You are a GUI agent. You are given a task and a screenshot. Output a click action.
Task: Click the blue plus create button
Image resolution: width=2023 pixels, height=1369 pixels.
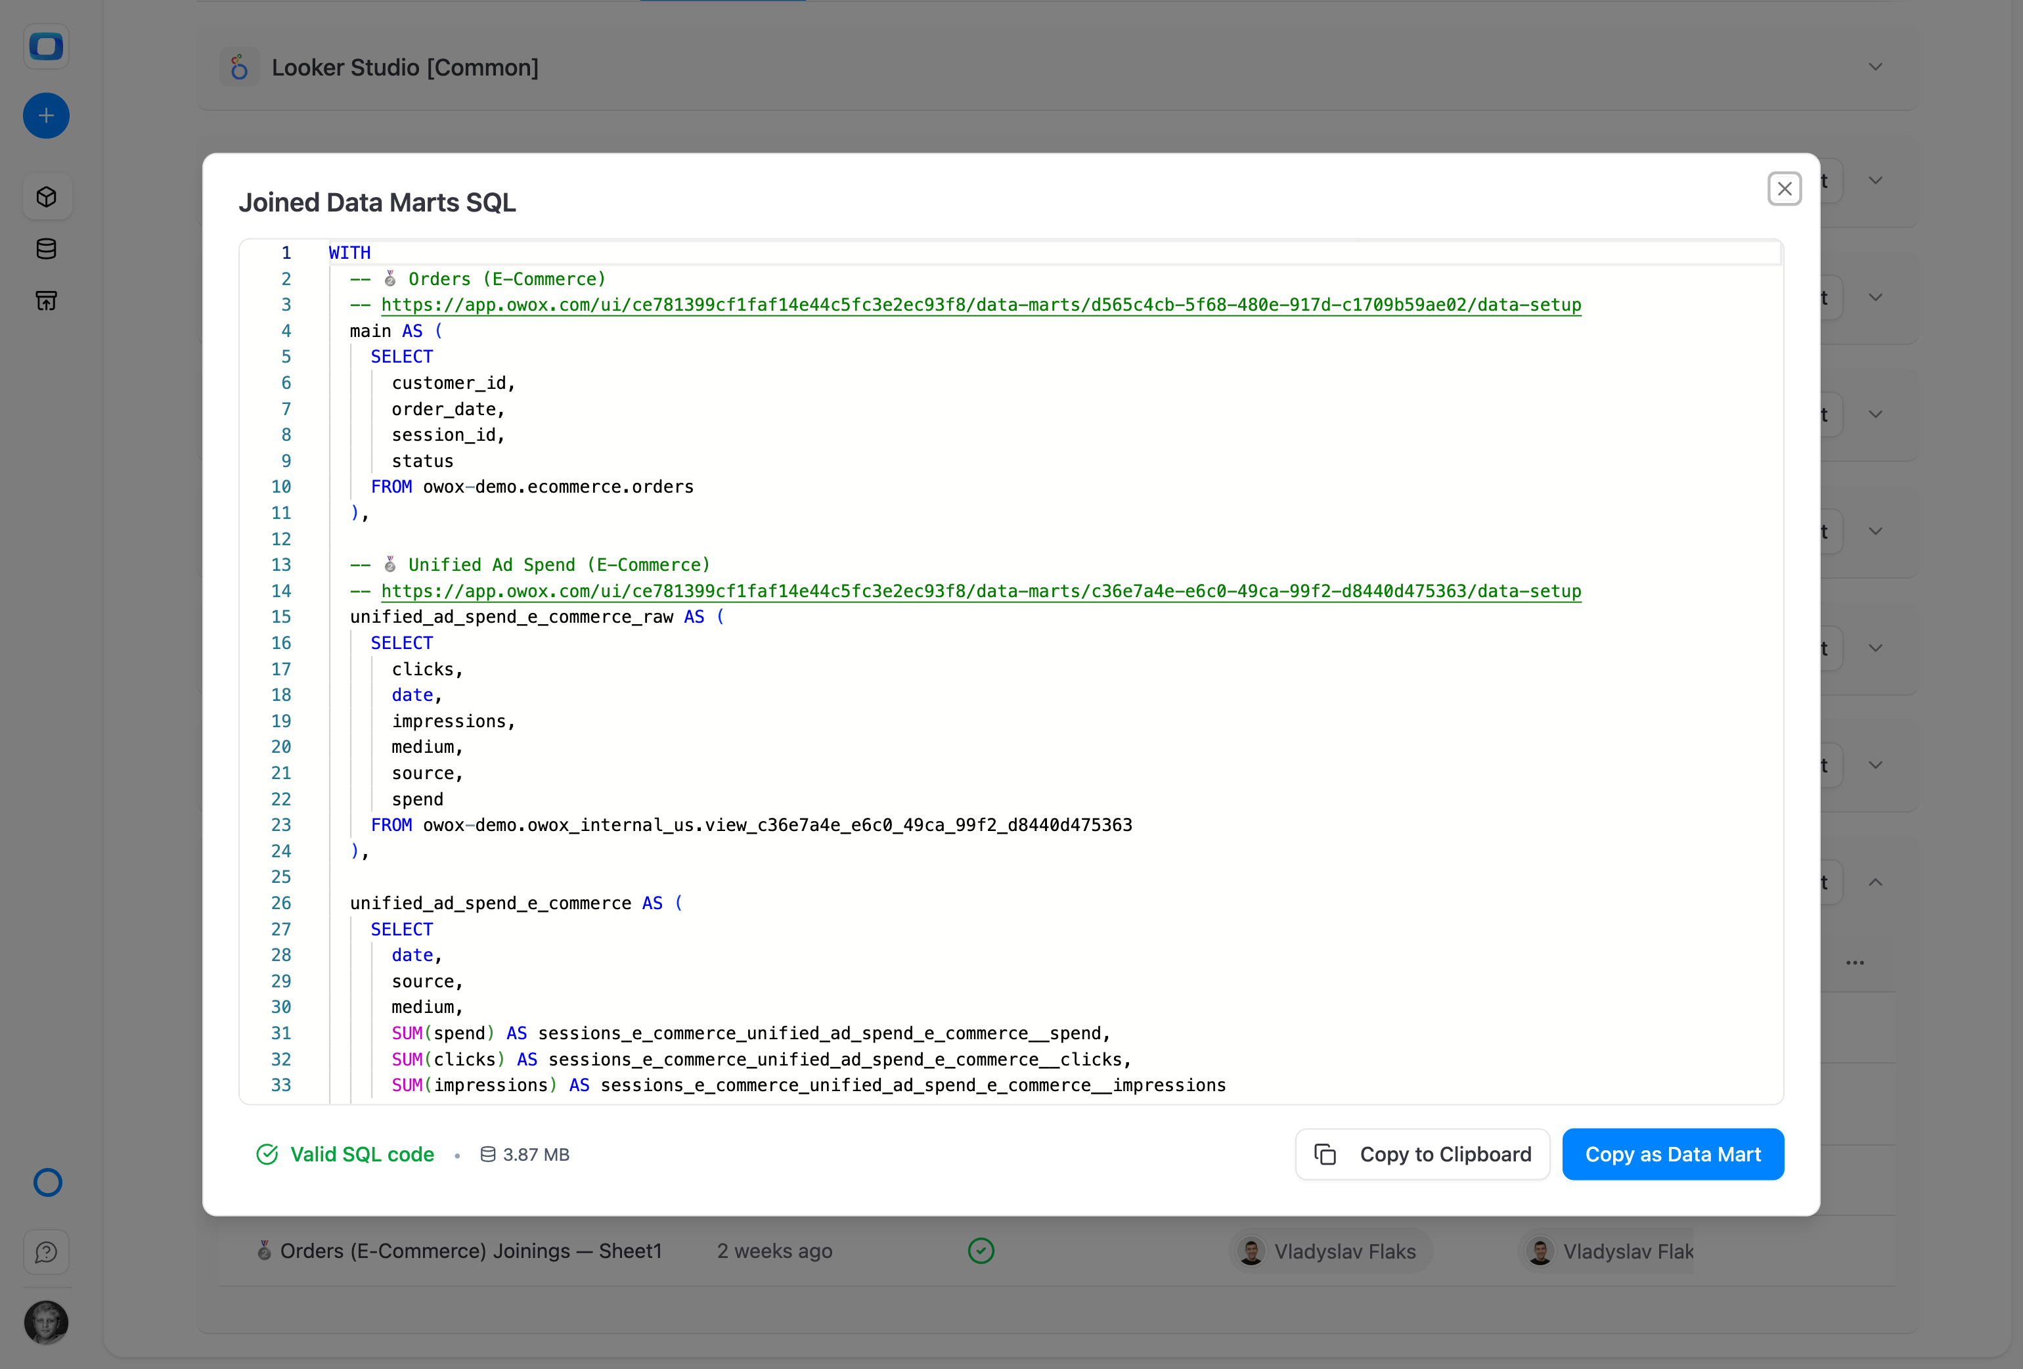coord(46,116)
